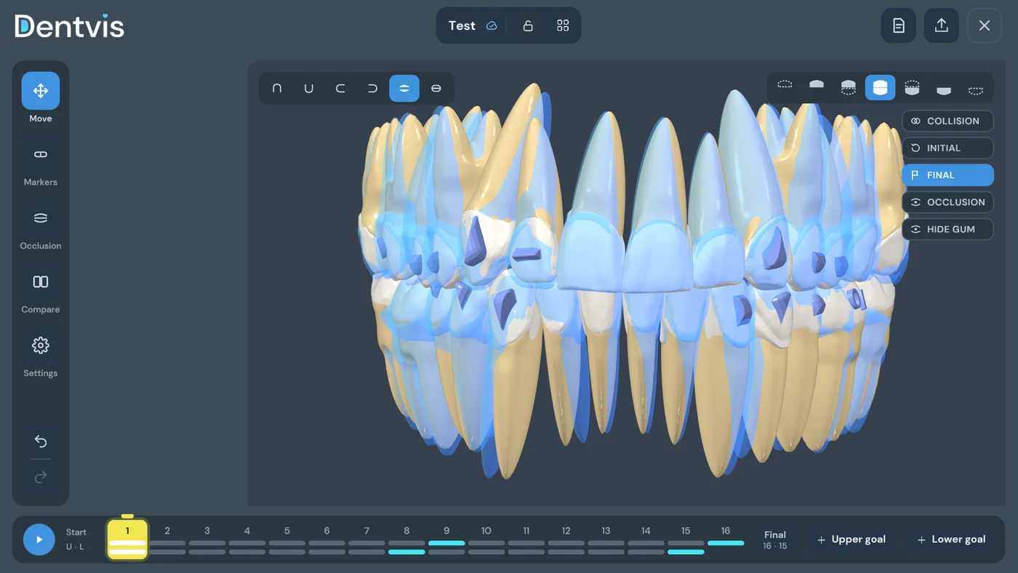Image resolution: width=1018 pixels, height=573 pixels.
Task: Select the C-shaped side view
Action: (340, 88)
